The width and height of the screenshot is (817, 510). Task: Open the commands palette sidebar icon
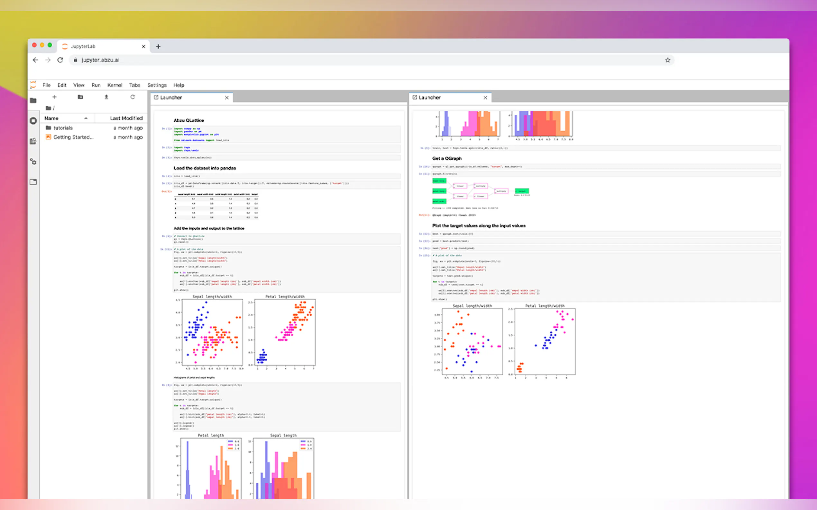(x=33, y=141)
